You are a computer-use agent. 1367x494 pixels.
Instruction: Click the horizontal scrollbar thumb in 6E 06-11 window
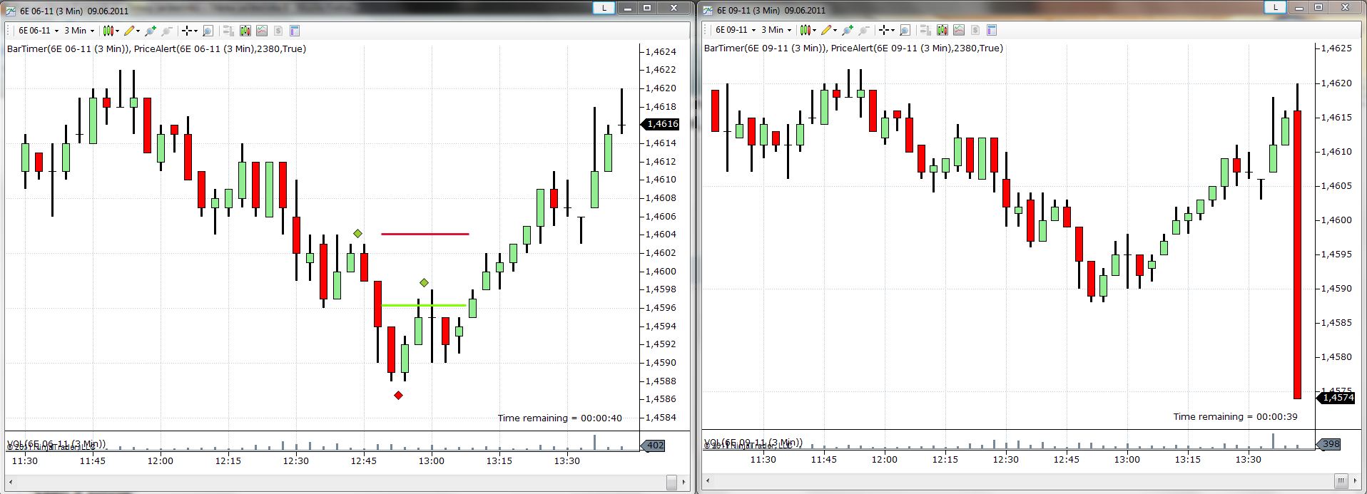point(671,483)
